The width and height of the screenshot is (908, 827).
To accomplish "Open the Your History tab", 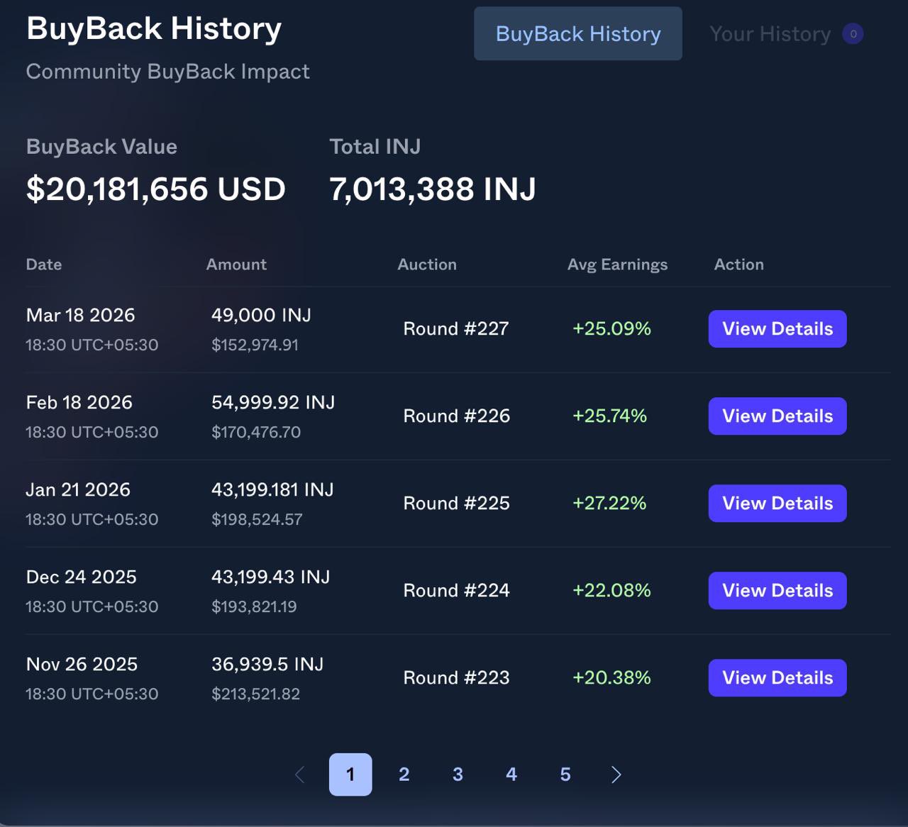I will tap(770, 34).
